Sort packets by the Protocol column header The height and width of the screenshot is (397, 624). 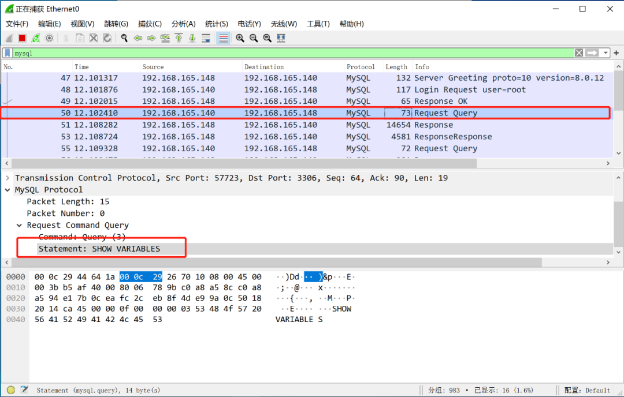pyautogui.click(x=361, y=67)
